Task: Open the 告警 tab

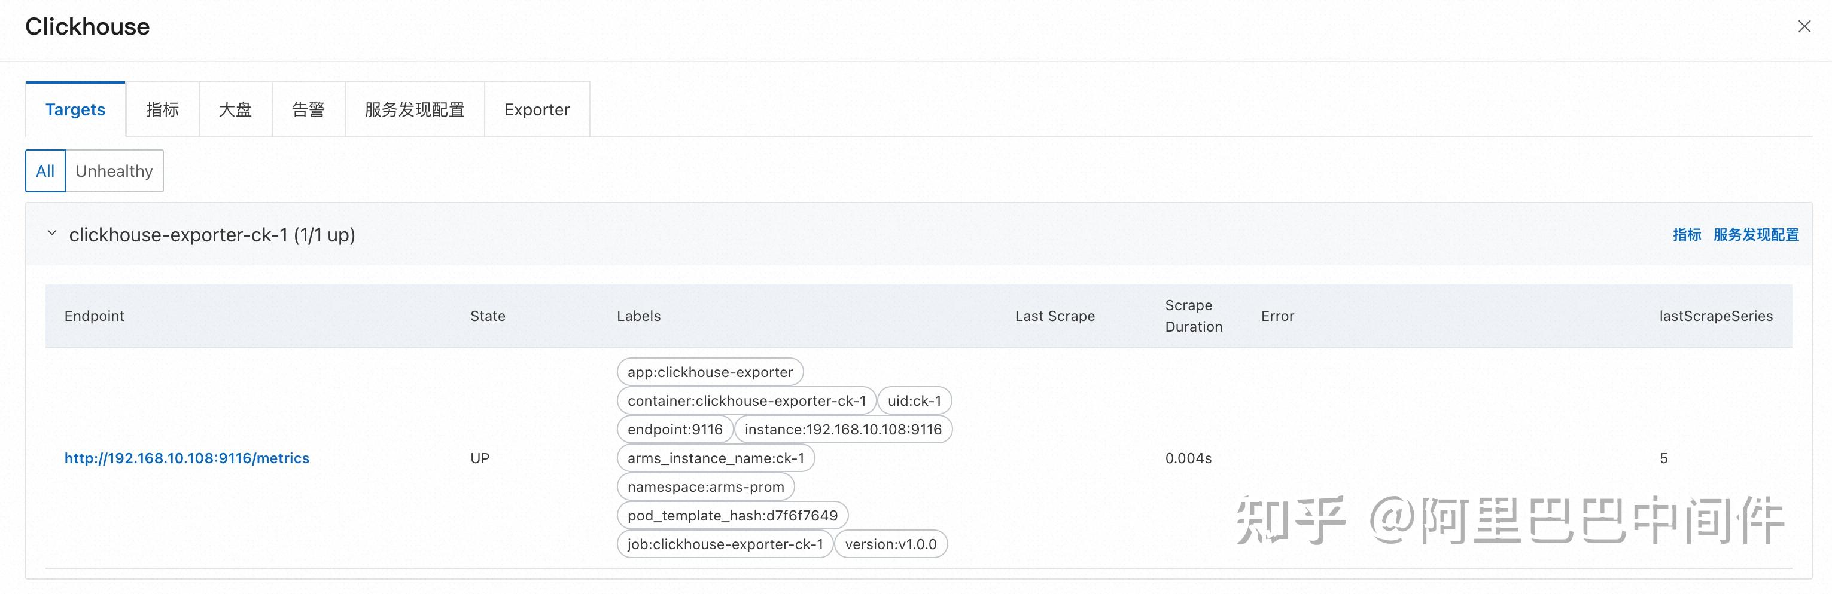Action: (x=308, y=109)
